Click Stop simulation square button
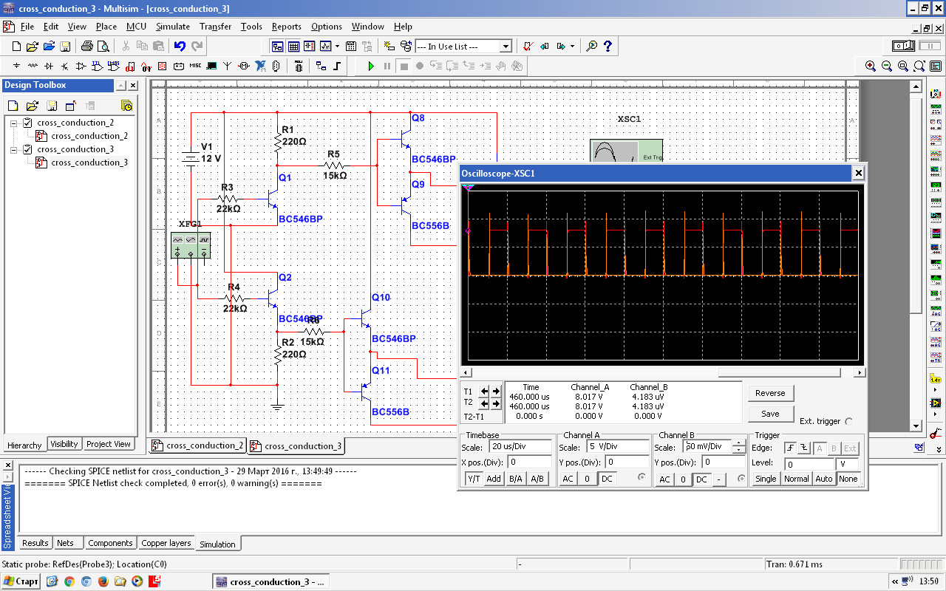 click(x=404, y=66)
